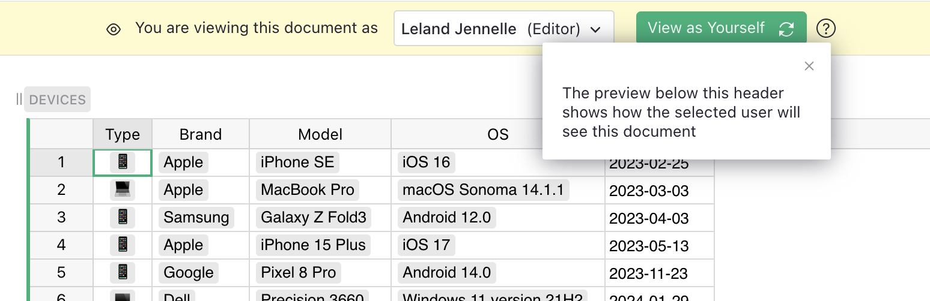The width and height of the screenshot is (930, 301).
Task: Click the 2023-11-23 date cell
Action: [649, 273]
